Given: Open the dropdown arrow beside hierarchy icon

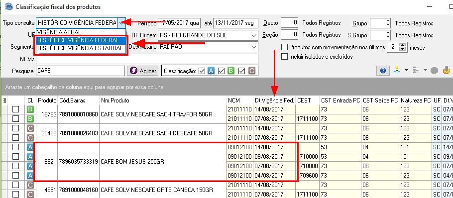Looking at the screenshot, I should [x=407, y=71].
